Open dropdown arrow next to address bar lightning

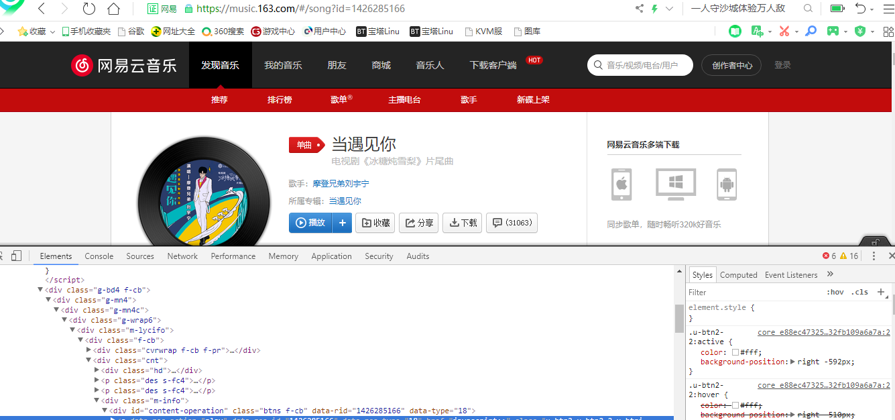tap(669, 9)
